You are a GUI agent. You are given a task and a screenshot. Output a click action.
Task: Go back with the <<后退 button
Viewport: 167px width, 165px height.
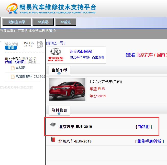tap(43, 22)
